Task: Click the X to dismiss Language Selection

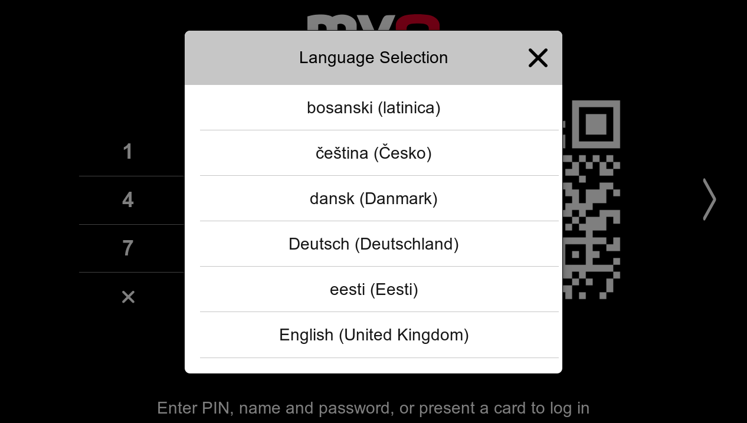Action: click(x=538, y=58)
